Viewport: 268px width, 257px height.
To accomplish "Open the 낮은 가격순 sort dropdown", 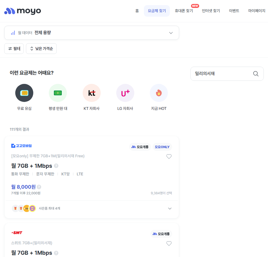I will (x=41, y=49).
